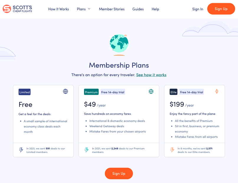This screenshot has height=183, width=238.
Task: Click the globe icon on Limited card
Action: (x=65, y=91)
